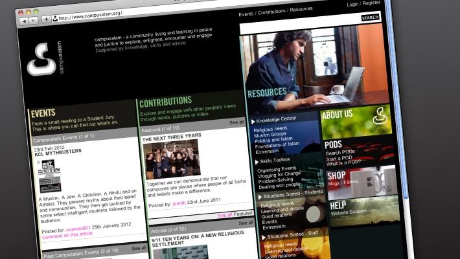The width and height of the screenshot is (460, 259).
Task: Click the Register link
Action: (x=371, y=3)
